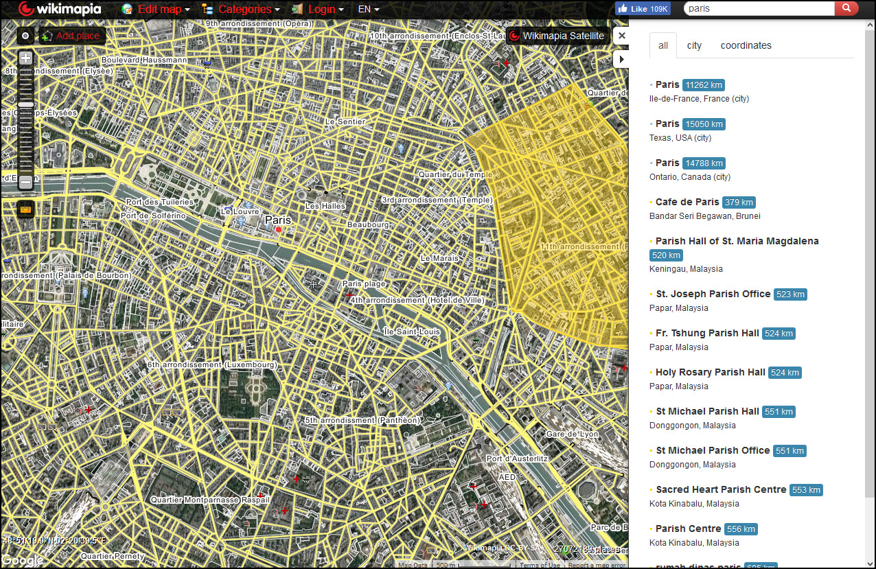Zoom in with the plus button
Viewport: 876px width, 569px height.
pyautogui.click(x=25, y=58)
